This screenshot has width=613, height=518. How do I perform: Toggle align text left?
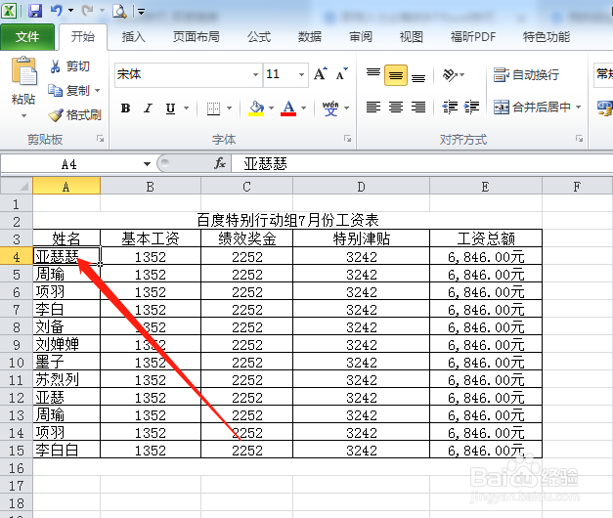tap(373, 107)
